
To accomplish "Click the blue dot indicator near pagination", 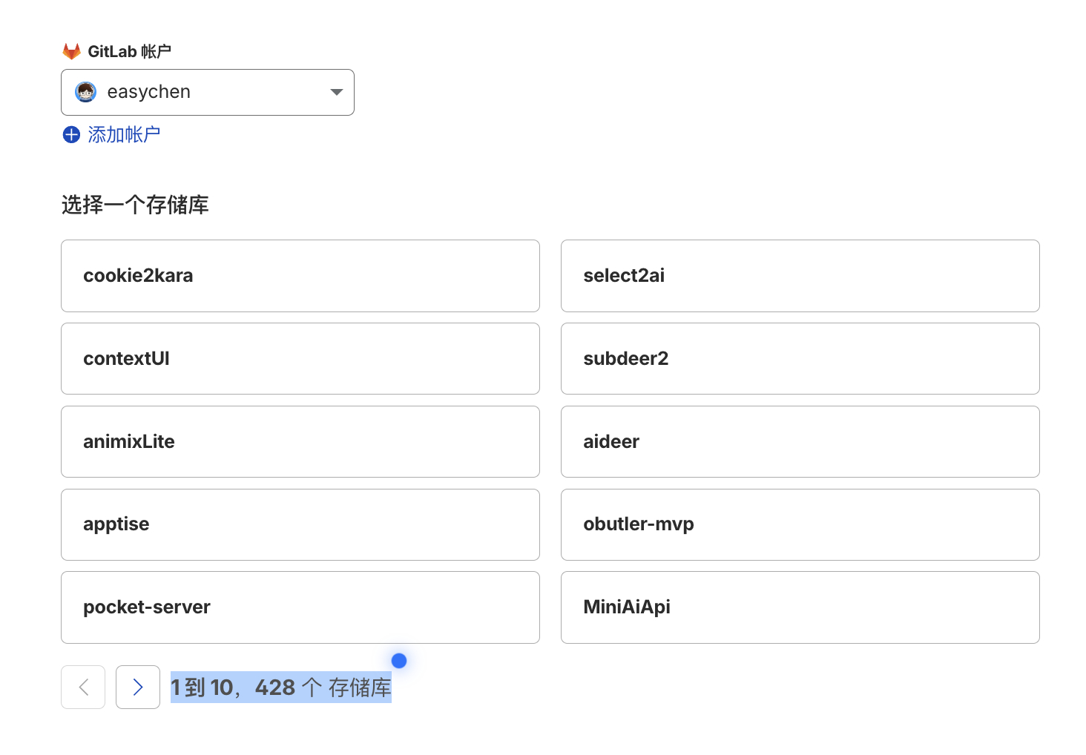I will [x=399, y=660].
